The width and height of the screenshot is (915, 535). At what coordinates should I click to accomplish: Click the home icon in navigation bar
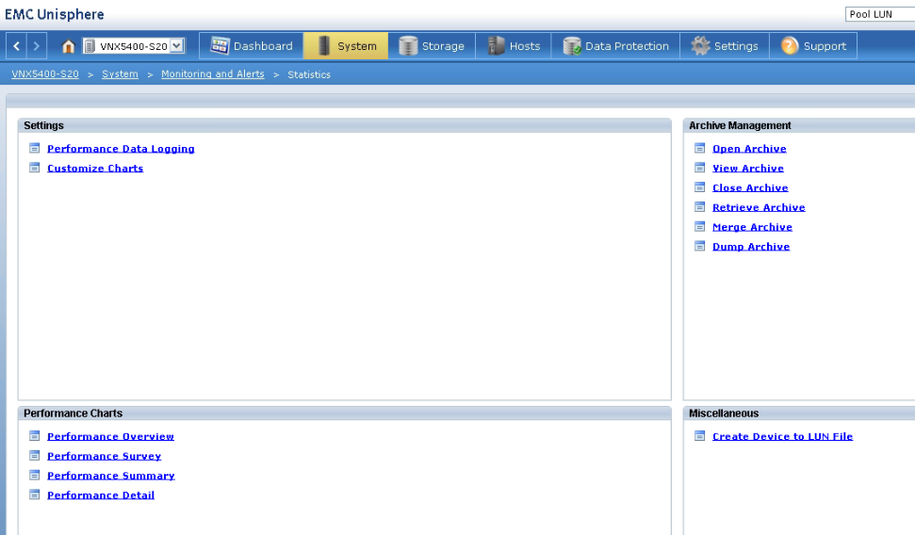(x=68, y=46)
